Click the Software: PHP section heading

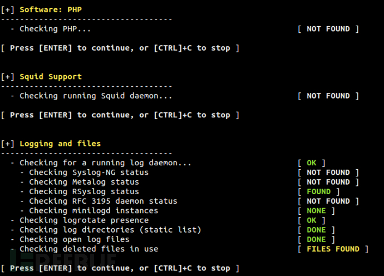coord(50,10)
